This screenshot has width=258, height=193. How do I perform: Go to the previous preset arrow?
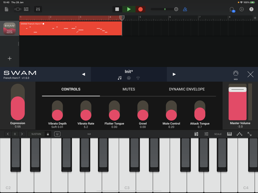(x=84, y=74)
